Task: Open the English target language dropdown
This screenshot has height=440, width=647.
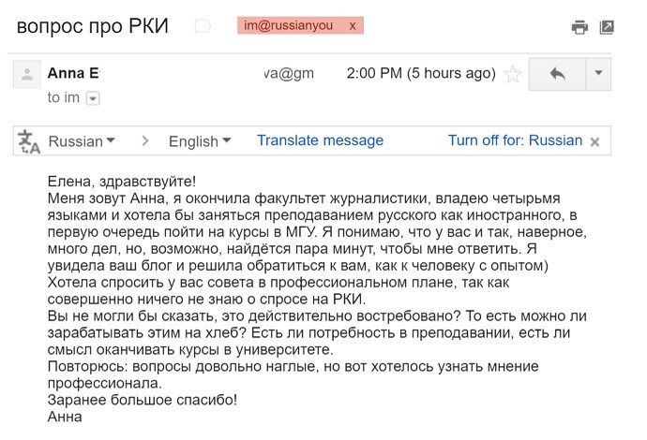Action: click(200, 141)
